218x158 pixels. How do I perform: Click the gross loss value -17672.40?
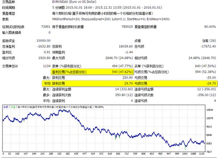208,46
